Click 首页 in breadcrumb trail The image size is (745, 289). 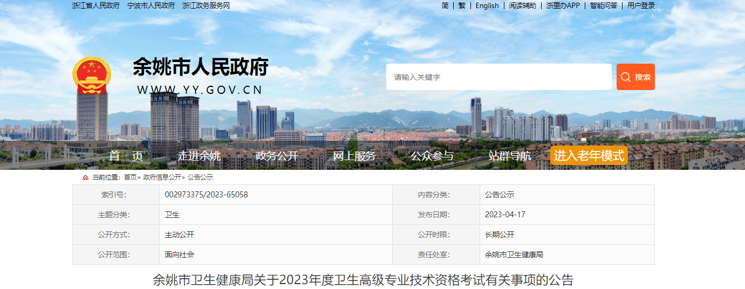[x=130, y=177]
